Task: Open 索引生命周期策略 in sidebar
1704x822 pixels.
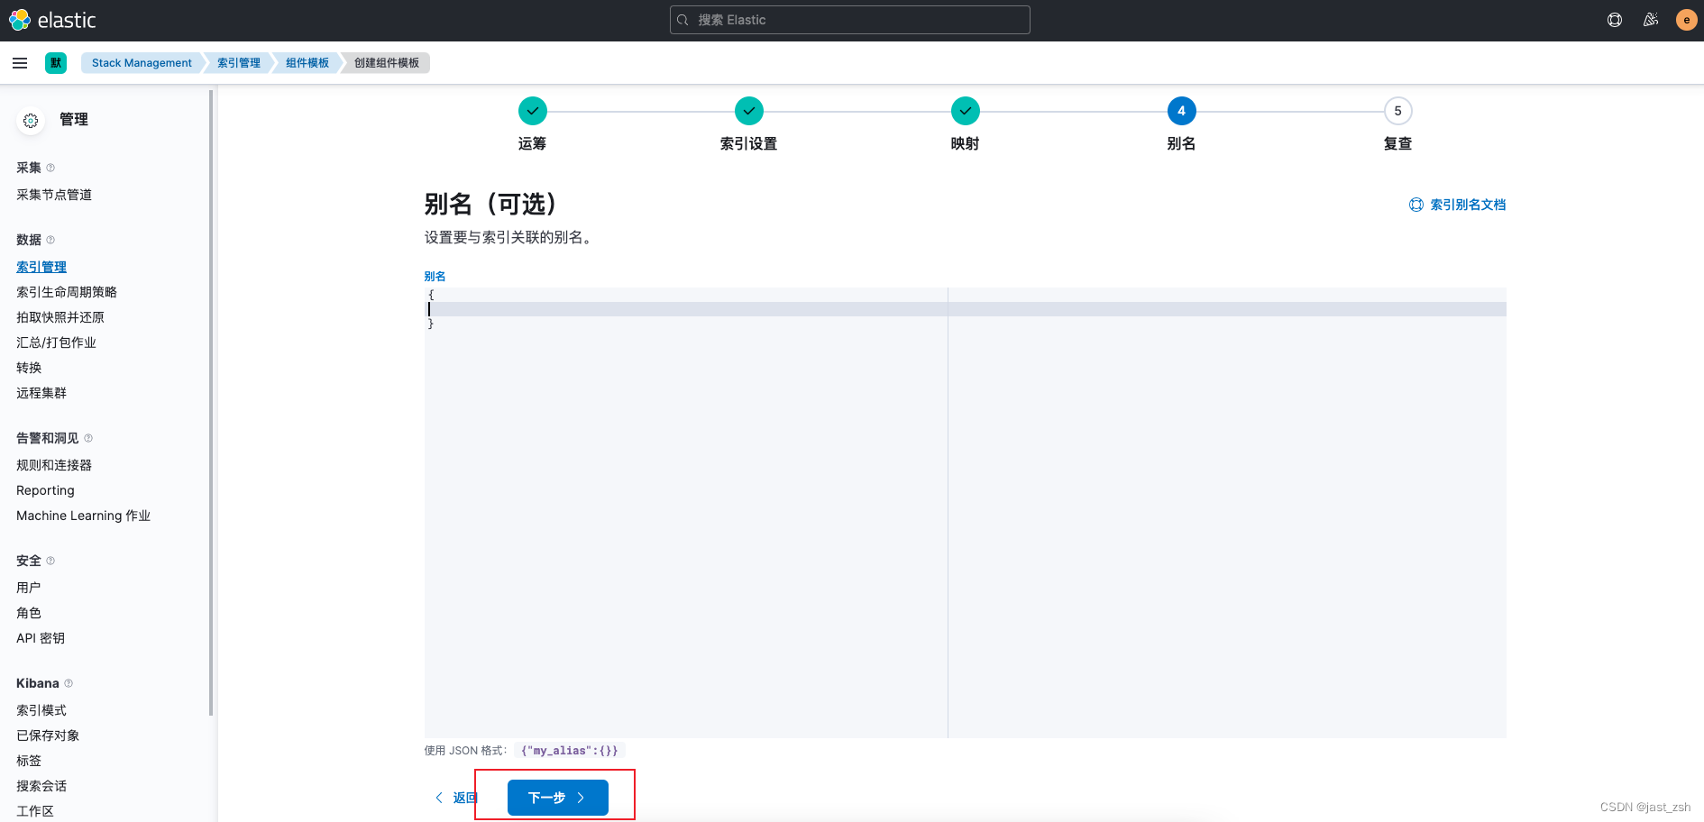Action: click(x=67, y=292)
